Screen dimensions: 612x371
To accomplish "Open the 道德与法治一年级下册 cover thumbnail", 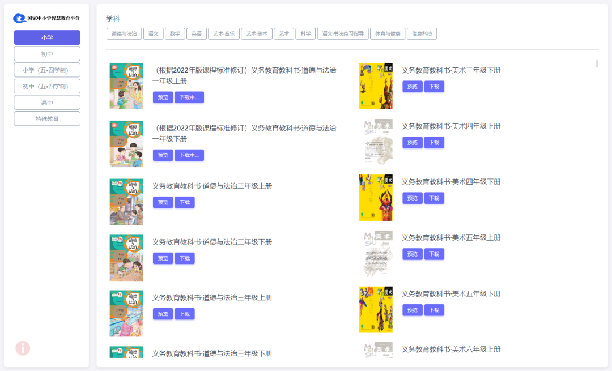I will (126, 143).
